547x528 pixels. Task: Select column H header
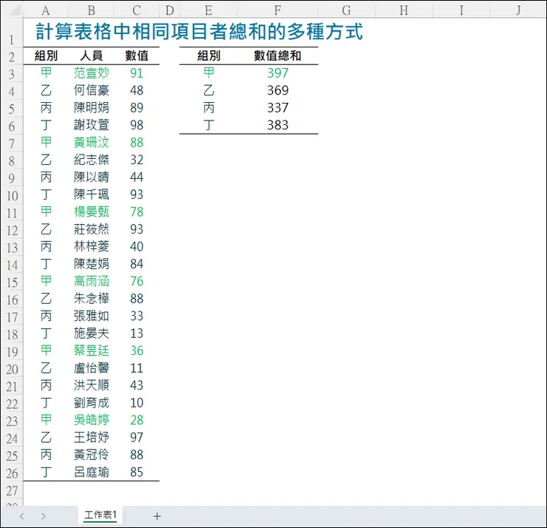[x=404, y=10]
